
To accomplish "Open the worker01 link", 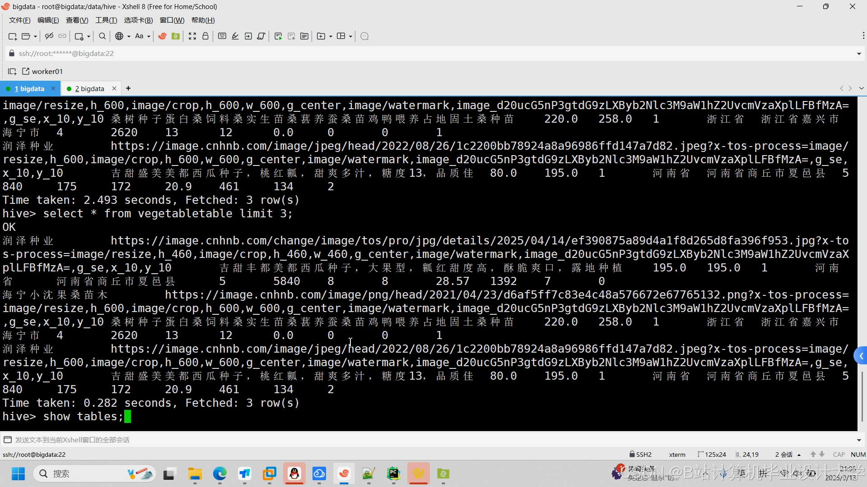I will (x=47, y=71).
